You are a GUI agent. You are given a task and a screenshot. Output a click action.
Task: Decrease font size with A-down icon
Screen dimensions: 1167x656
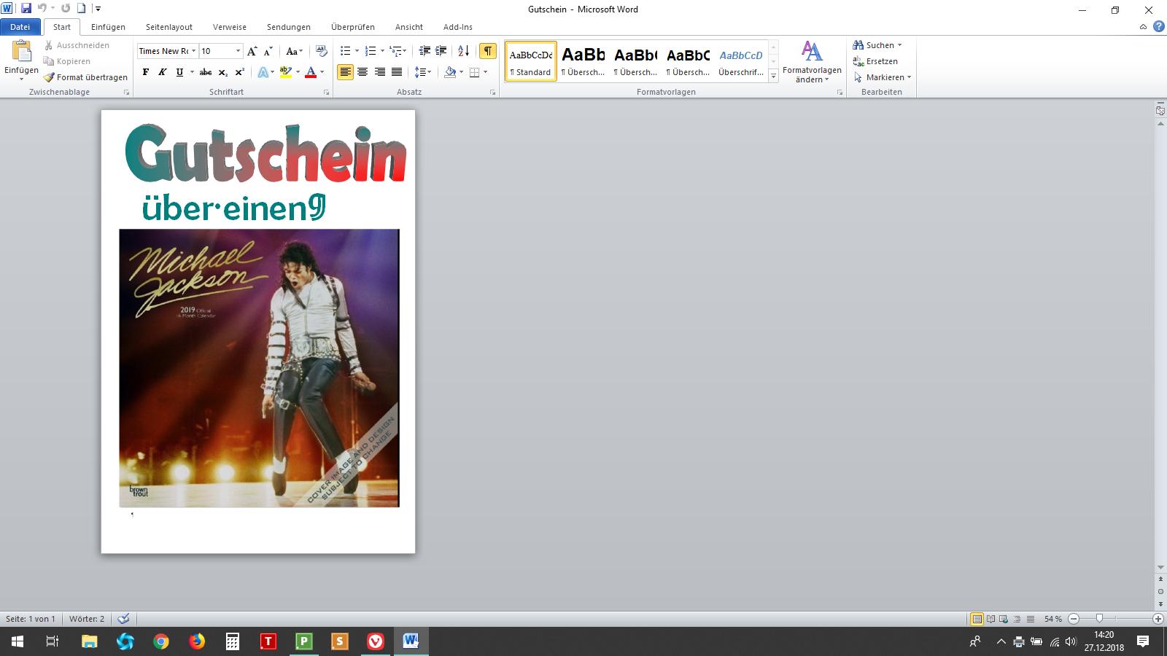pos(268,51)
